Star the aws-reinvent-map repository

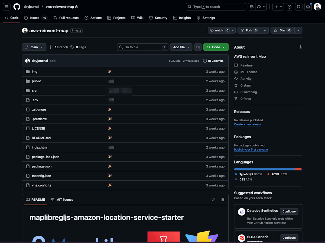tap(283, 30)
